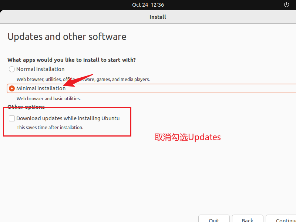The image size is (296, 222).
Task: Click the "Other options" section label
Action: (x=26, y=107)
